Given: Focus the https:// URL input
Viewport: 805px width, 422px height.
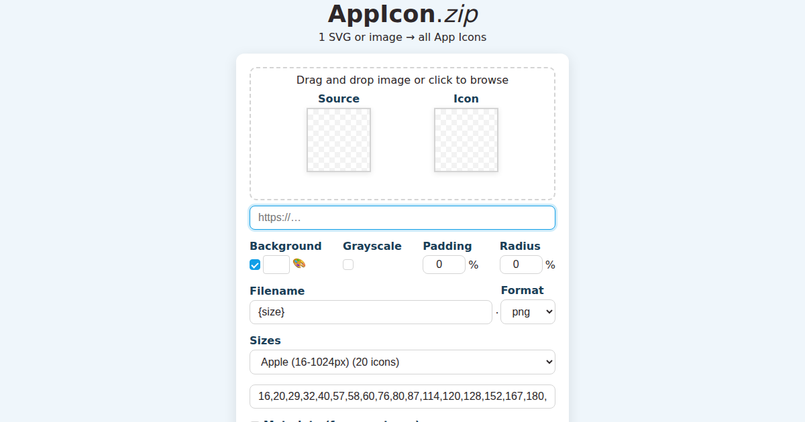Looking at the screenshot, I should click(402, 217).
